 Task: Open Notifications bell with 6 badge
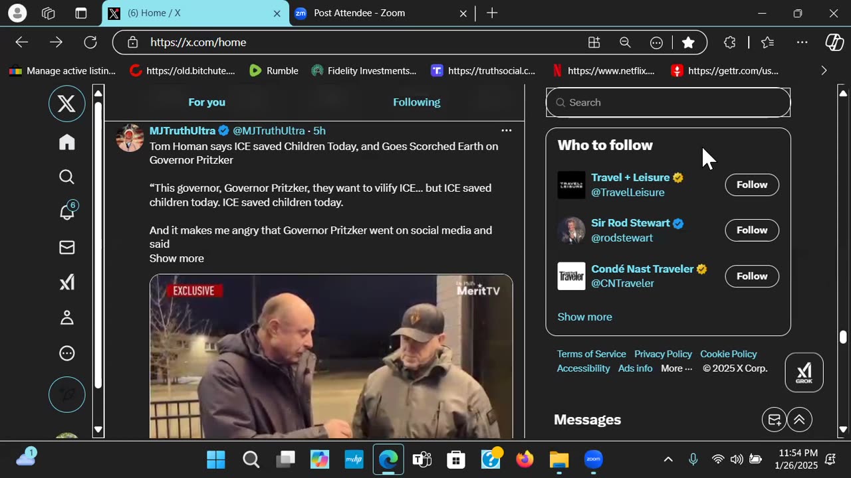67,211
